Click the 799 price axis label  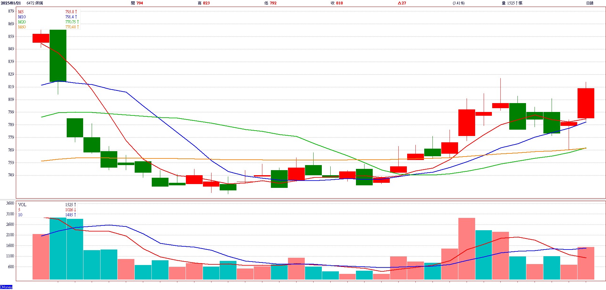coord(11,112)
